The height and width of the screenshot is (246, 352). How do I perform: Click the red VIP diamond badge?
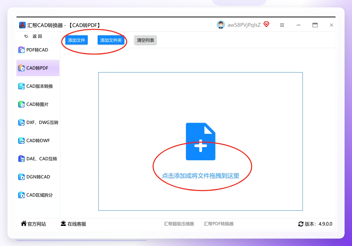point(266,24)
